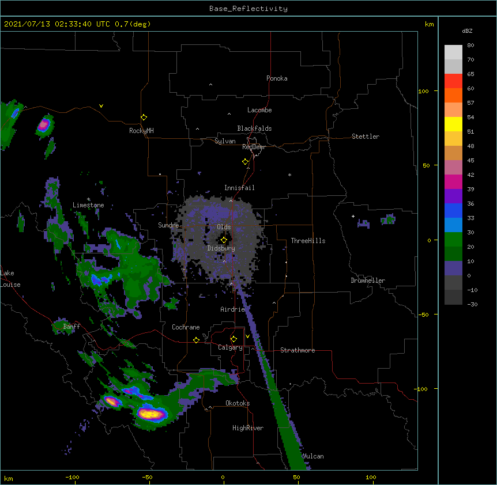This screenshot has height=485, width=497.
Task: Click the RedDeer city label
Action: pos(254,147)
